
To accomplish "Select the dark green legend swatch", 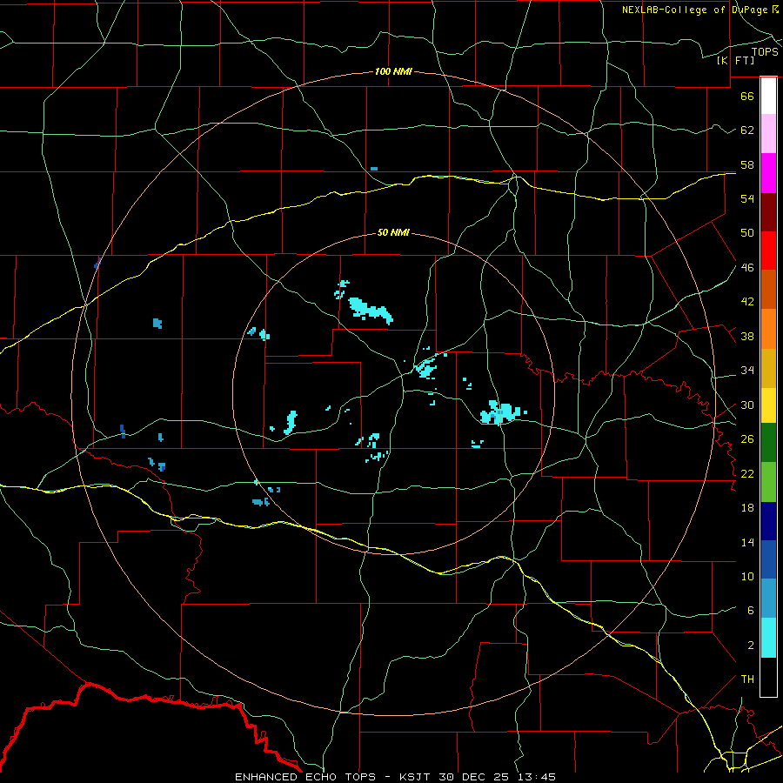I will pyautogui.click(x=768, y=443).
